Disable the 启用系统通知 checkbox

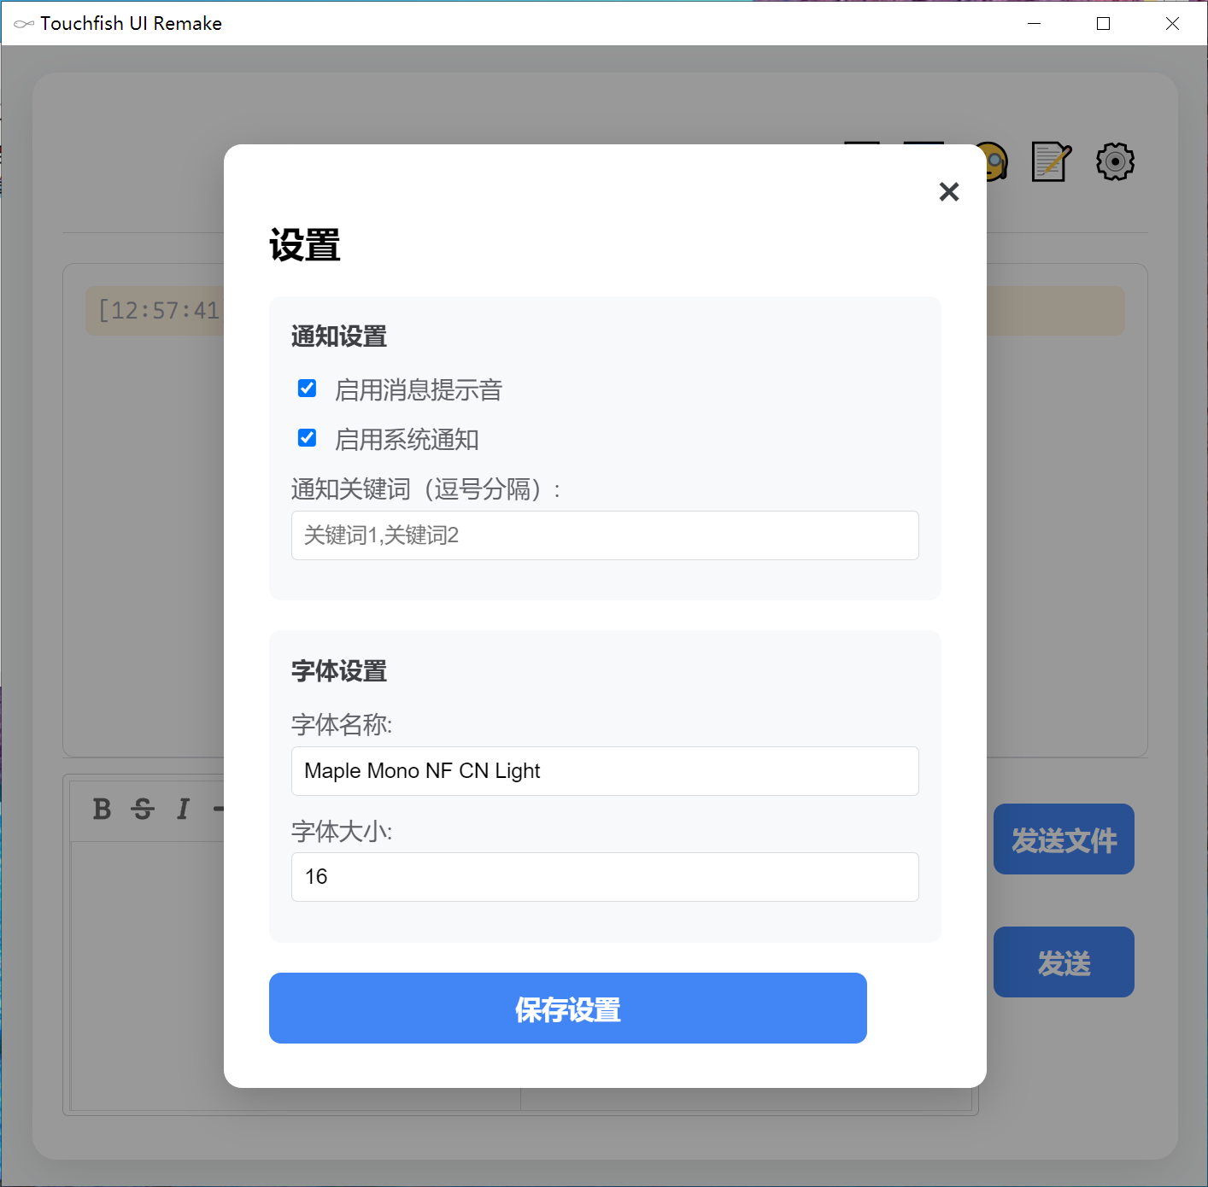tap(307, 438)
